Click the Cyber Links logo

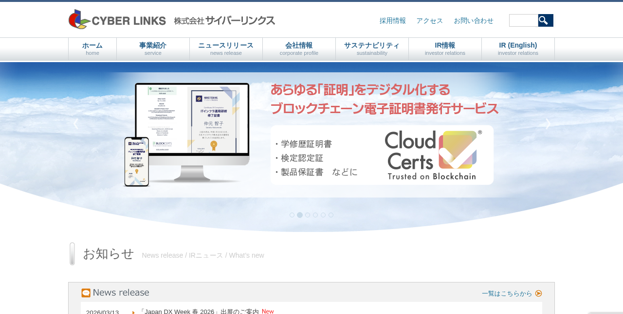pyautogui.click(x=117, y=19)
